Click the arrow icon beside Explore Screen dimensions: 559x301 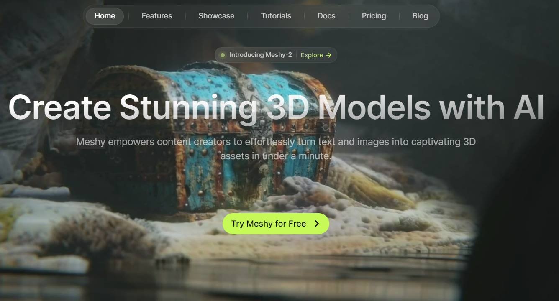click(328, 55)
